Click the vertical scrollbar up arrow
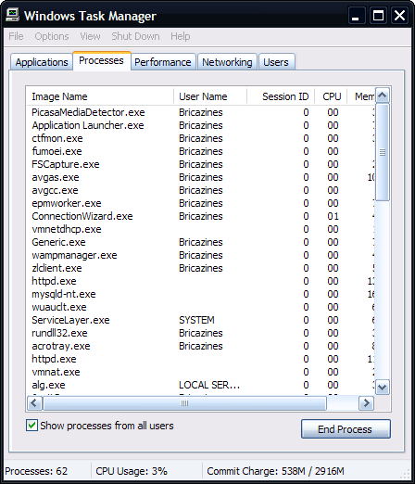The width and height of the screenshot is (415, 484). (x=383, y=96)
